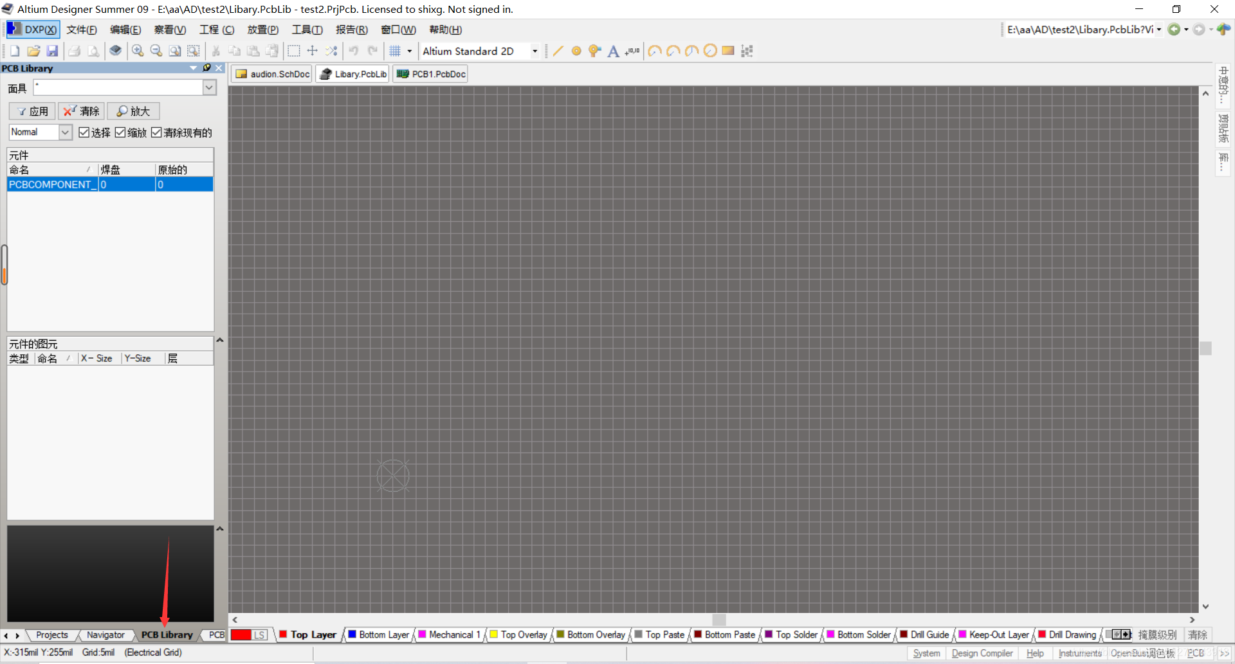Select the Place Fill rectangle tool
1235x664 pixels.
[x=728, y=51]
